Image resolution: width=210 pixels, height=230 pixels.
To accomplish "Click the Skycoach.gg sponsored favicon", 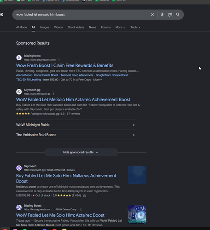I will [19, 92].
